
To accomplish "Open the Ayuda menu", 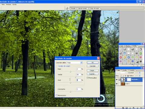I will point(14,5).
